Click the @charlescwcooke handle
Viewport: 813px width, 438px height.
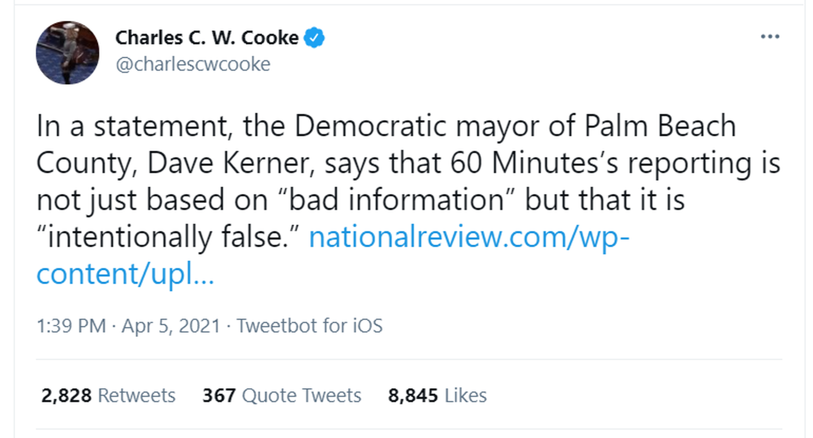(x=193, y=64)
